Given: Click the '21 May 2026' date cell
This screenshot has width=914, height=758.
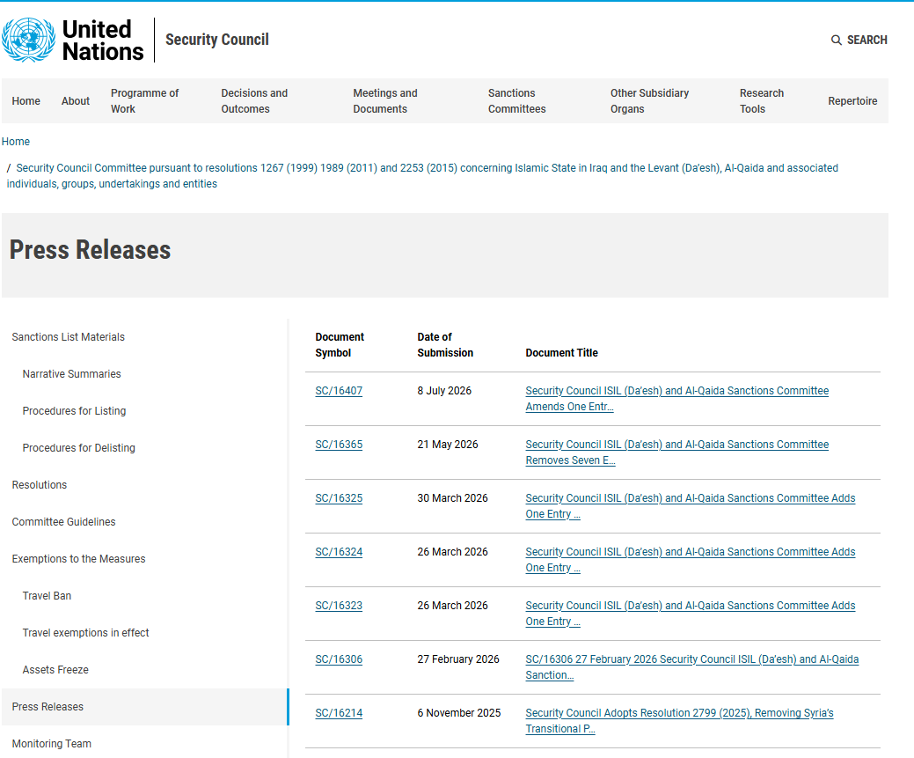Looking at the screenshot, I should 447,445.
